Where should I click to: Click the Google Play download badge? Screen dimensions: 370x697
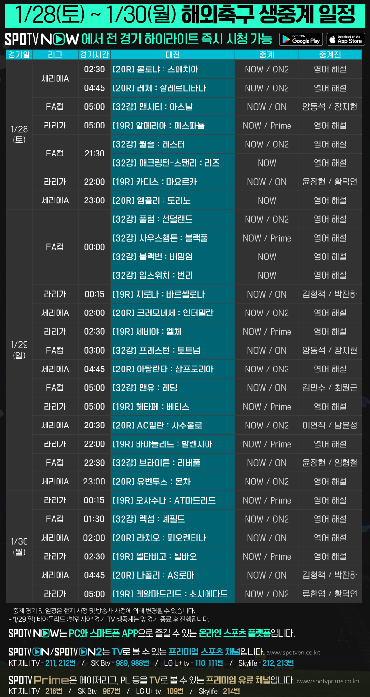pos(301,39)
